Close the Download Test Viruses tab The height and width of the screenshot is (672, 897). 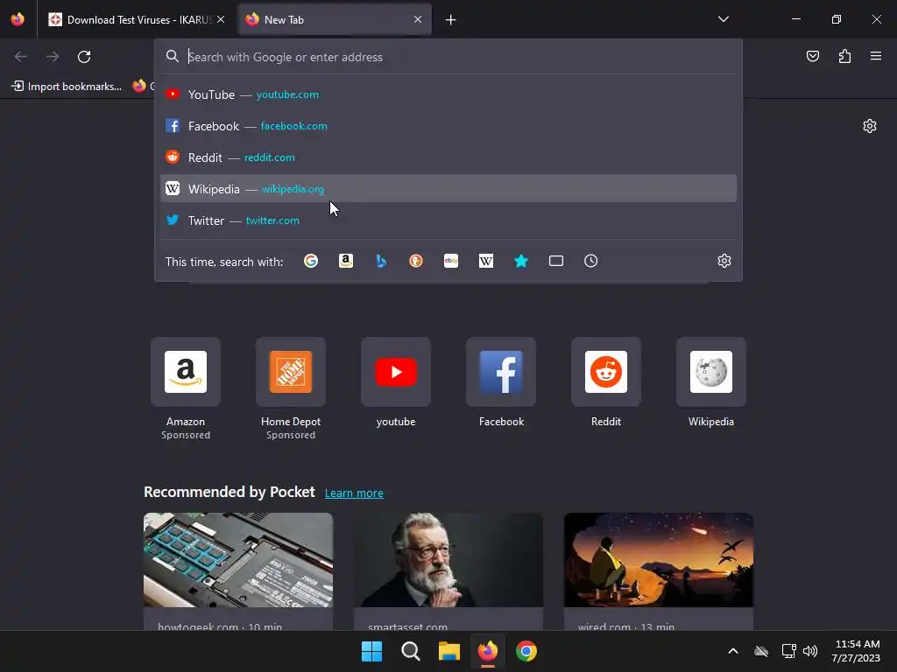coord(221,19)
